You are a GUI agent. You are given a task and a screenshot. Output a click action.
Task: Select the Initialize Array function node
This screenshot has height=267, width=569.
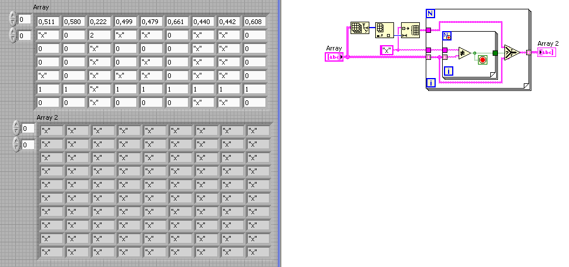click(410, 30)
